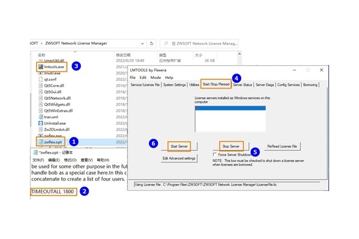Sort by the 修改日期 column header
The width and height of the screenshot is (359, 239).
[x=123, y=55]
